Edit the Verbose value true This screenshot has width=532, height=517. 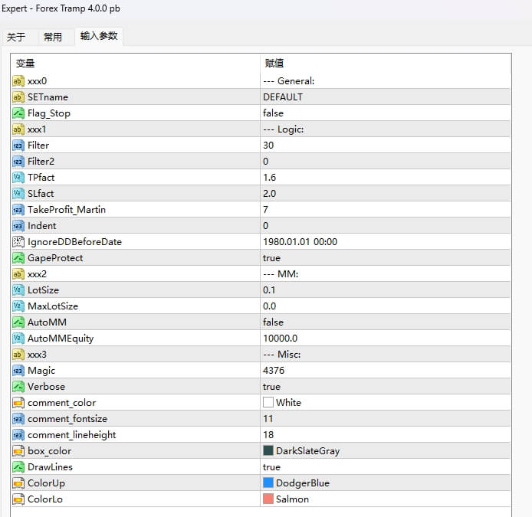385,387
